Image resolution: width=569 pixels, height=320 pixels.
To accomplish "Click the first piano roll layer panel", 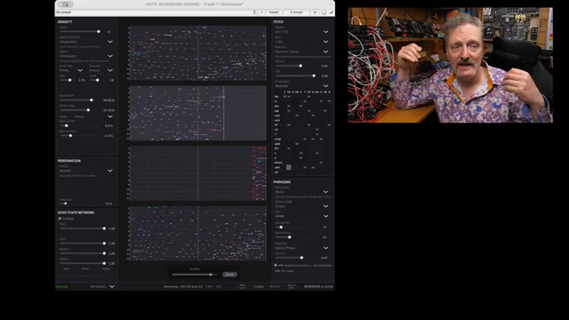I will (197, 53).
